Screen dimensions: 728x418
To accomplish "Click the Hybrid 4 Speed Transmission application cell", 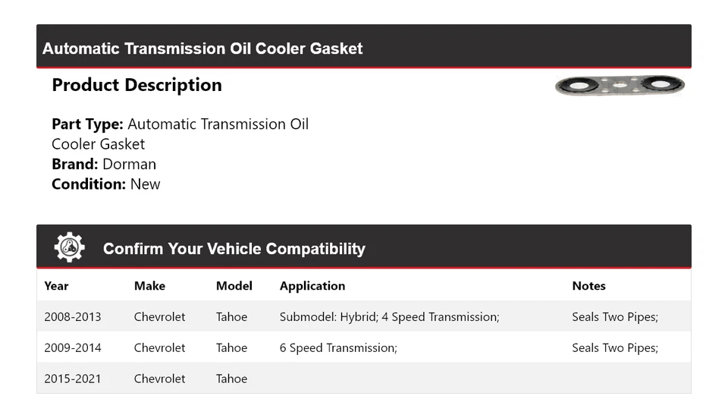I will (389, 316).
